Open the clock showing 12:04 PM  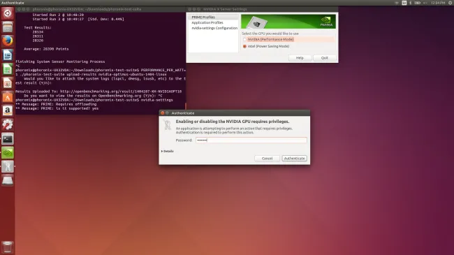438,3
